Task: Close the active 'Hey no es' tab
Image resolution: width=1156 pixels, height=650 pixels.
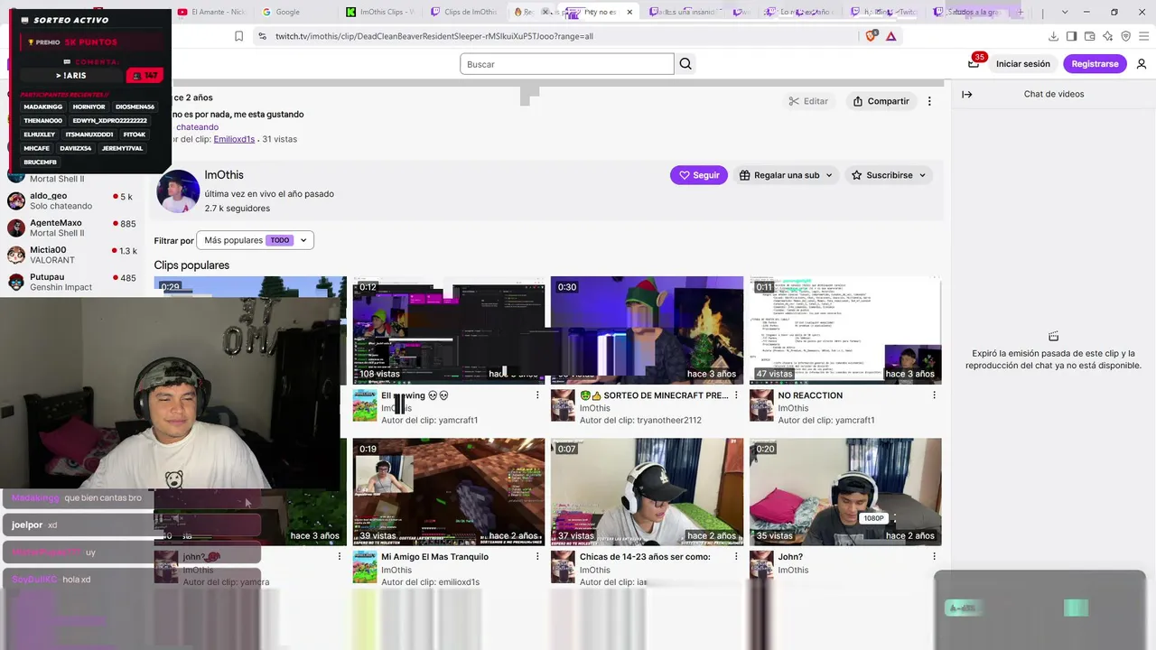Action: click(x=629, y=12)
